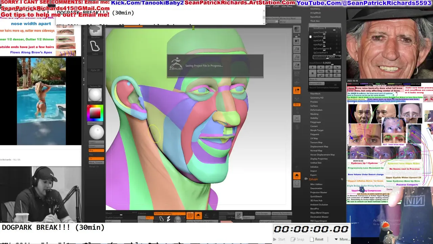Expand the Thick Skin subpalette
Screen dimensions: 433x244
315,21
